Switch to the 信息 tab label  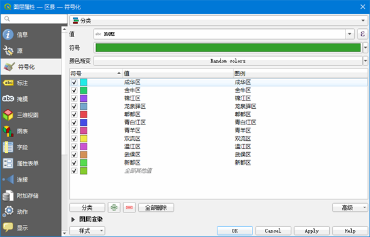[x=22, y=35]
